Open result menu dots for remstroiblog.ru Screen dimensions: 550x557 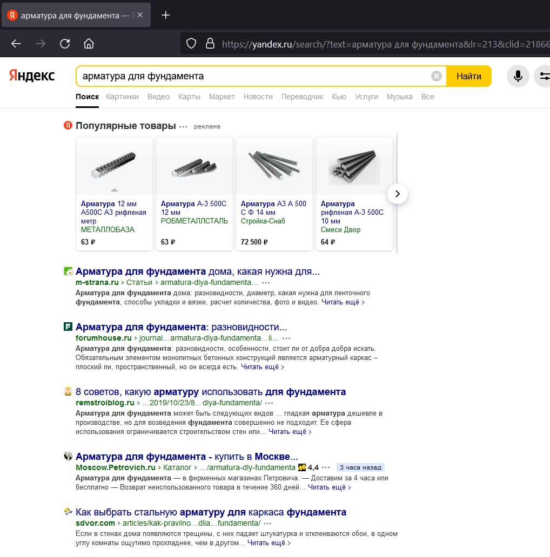pos(269,403)
